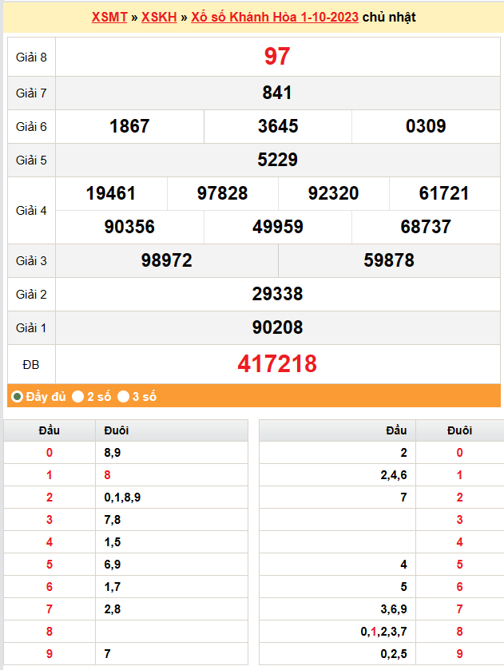Click the Giải 2 result 29338
The width and height of the screenshot is (504, 670).
coord(277,294)
